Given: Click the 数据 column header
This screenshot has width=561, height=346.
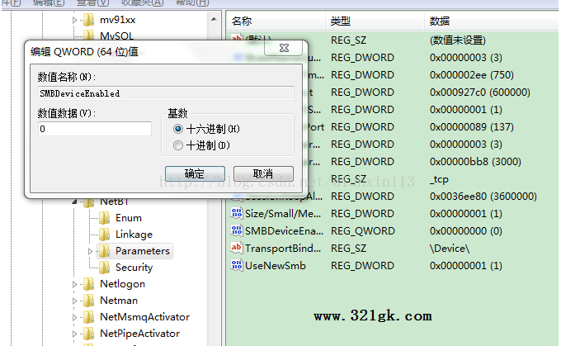Looking at the screenshot, I should [x=491, y=21].
